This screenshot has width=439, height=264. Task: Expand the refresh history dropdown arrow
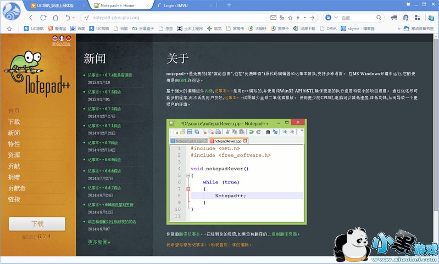[74, 18]
